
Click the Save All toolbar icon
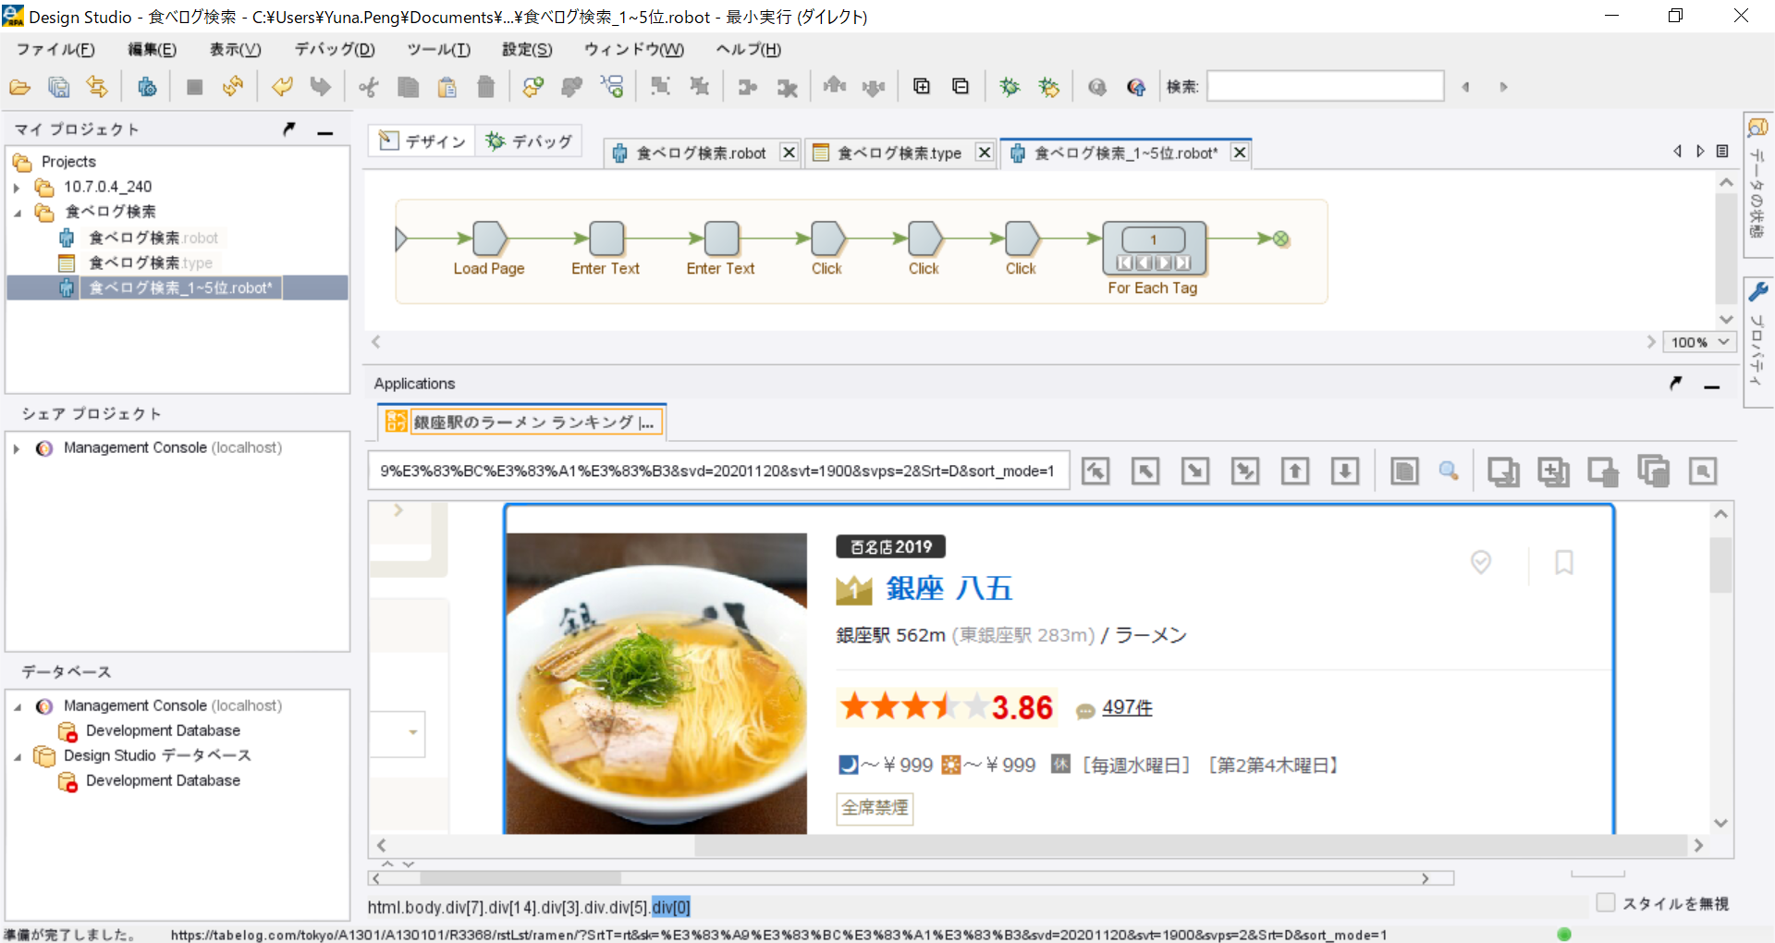click(x=59, y=87)
